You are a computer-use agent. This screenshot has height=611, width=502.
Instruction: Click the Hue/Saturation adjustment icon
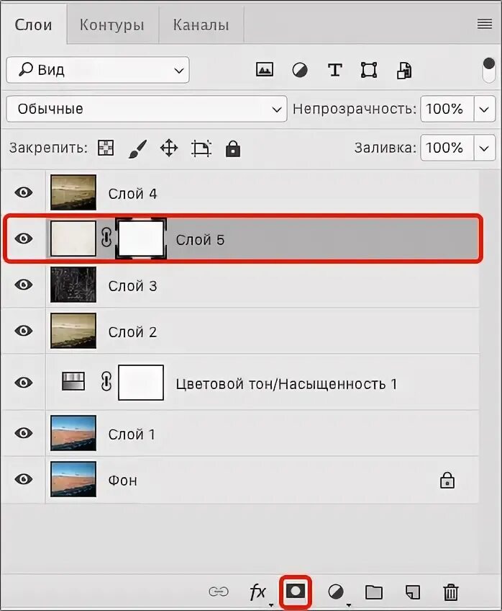click(x=73, y=381)
